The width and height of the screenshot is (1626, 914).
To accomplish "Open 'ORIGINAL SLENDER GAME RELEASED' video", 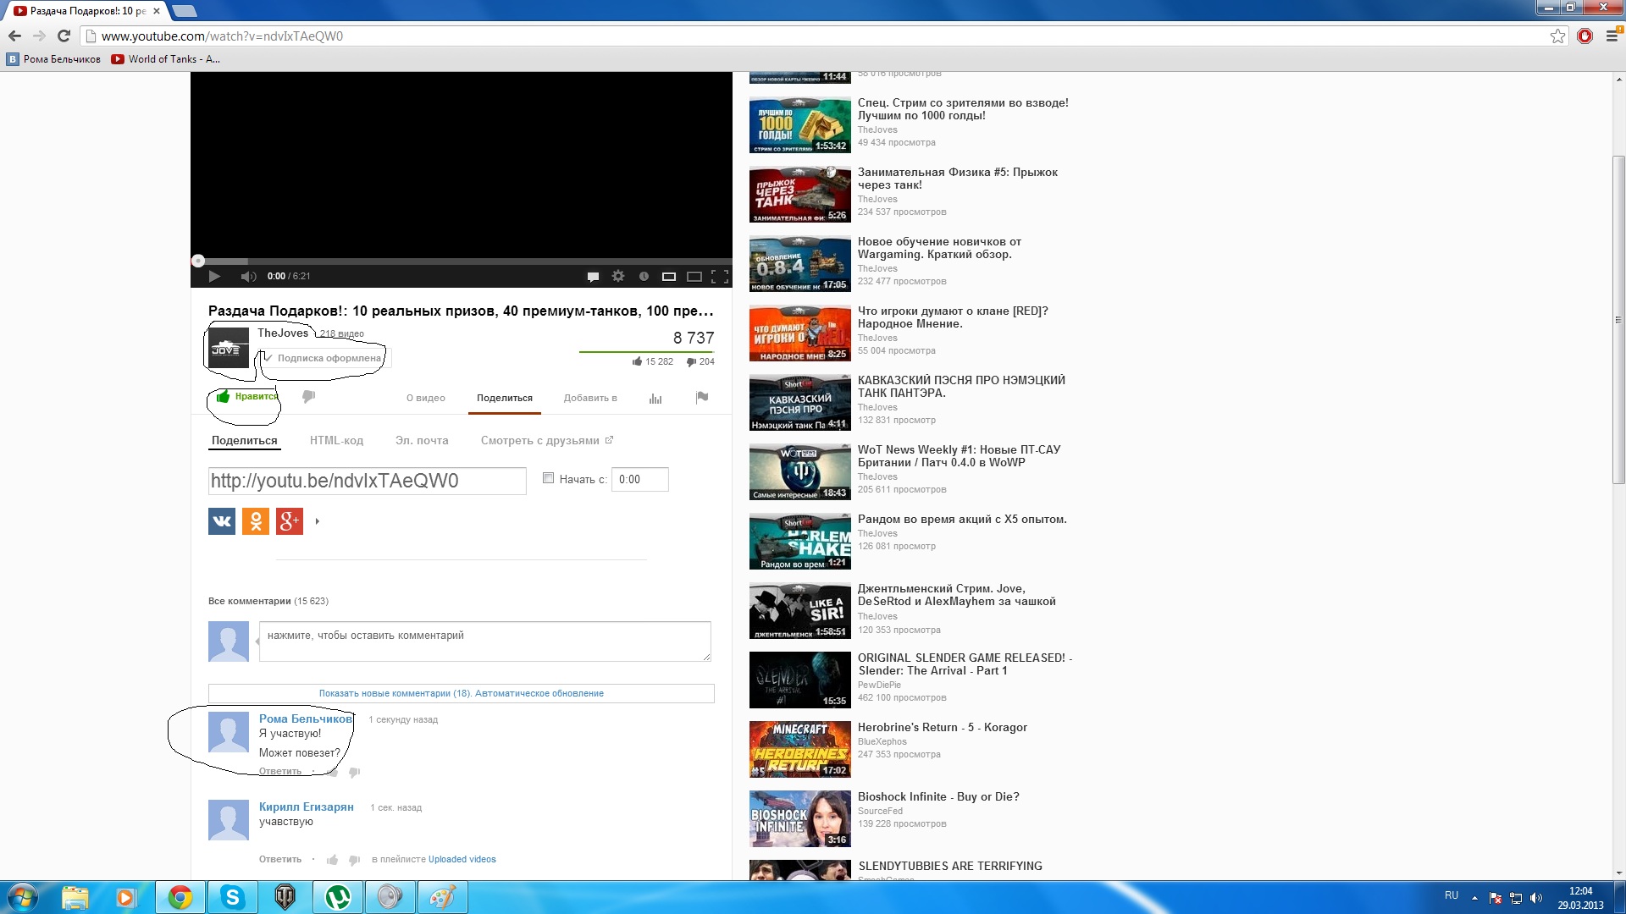I will [x=965, y=664].
